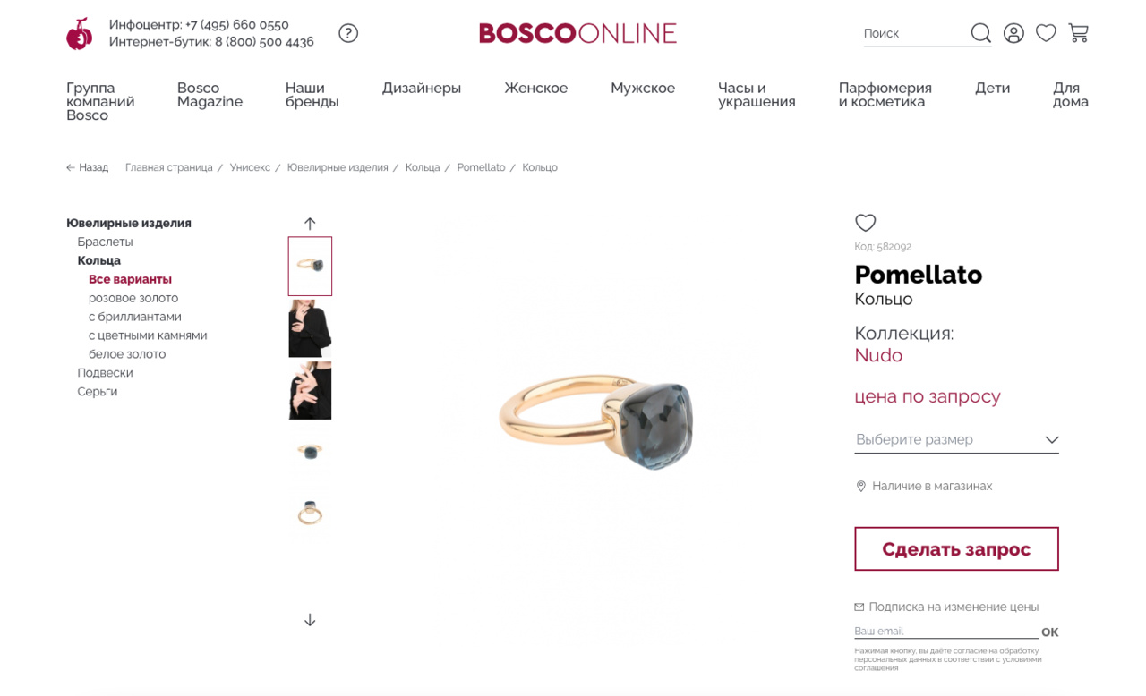Click the Bosco cherry logo icon
Image resolution: width=1146 pixels, height=696 pixels.
(x=79, y=34)
